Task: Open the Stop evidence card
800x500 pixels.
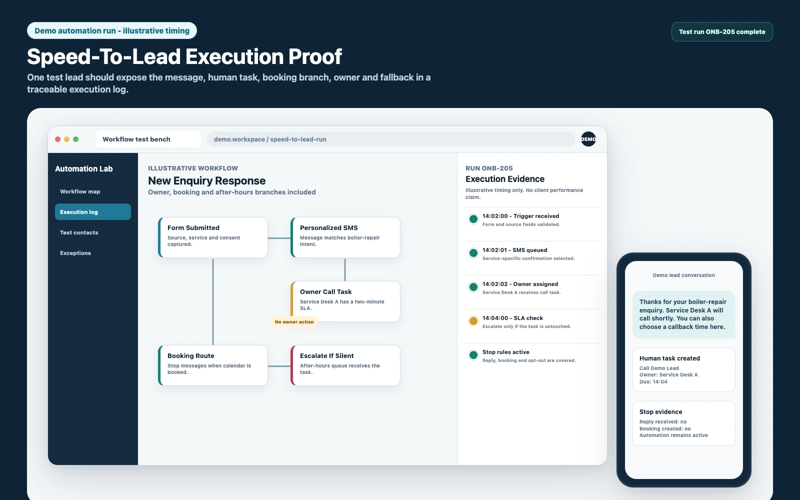Action: [x=684, y=423]
